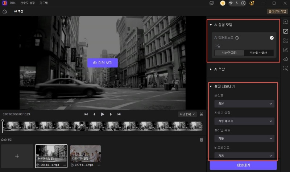Open the shopping cart store icon
Image resolution: width=290 pixels, height=172 pixels.
click(223, 3)
